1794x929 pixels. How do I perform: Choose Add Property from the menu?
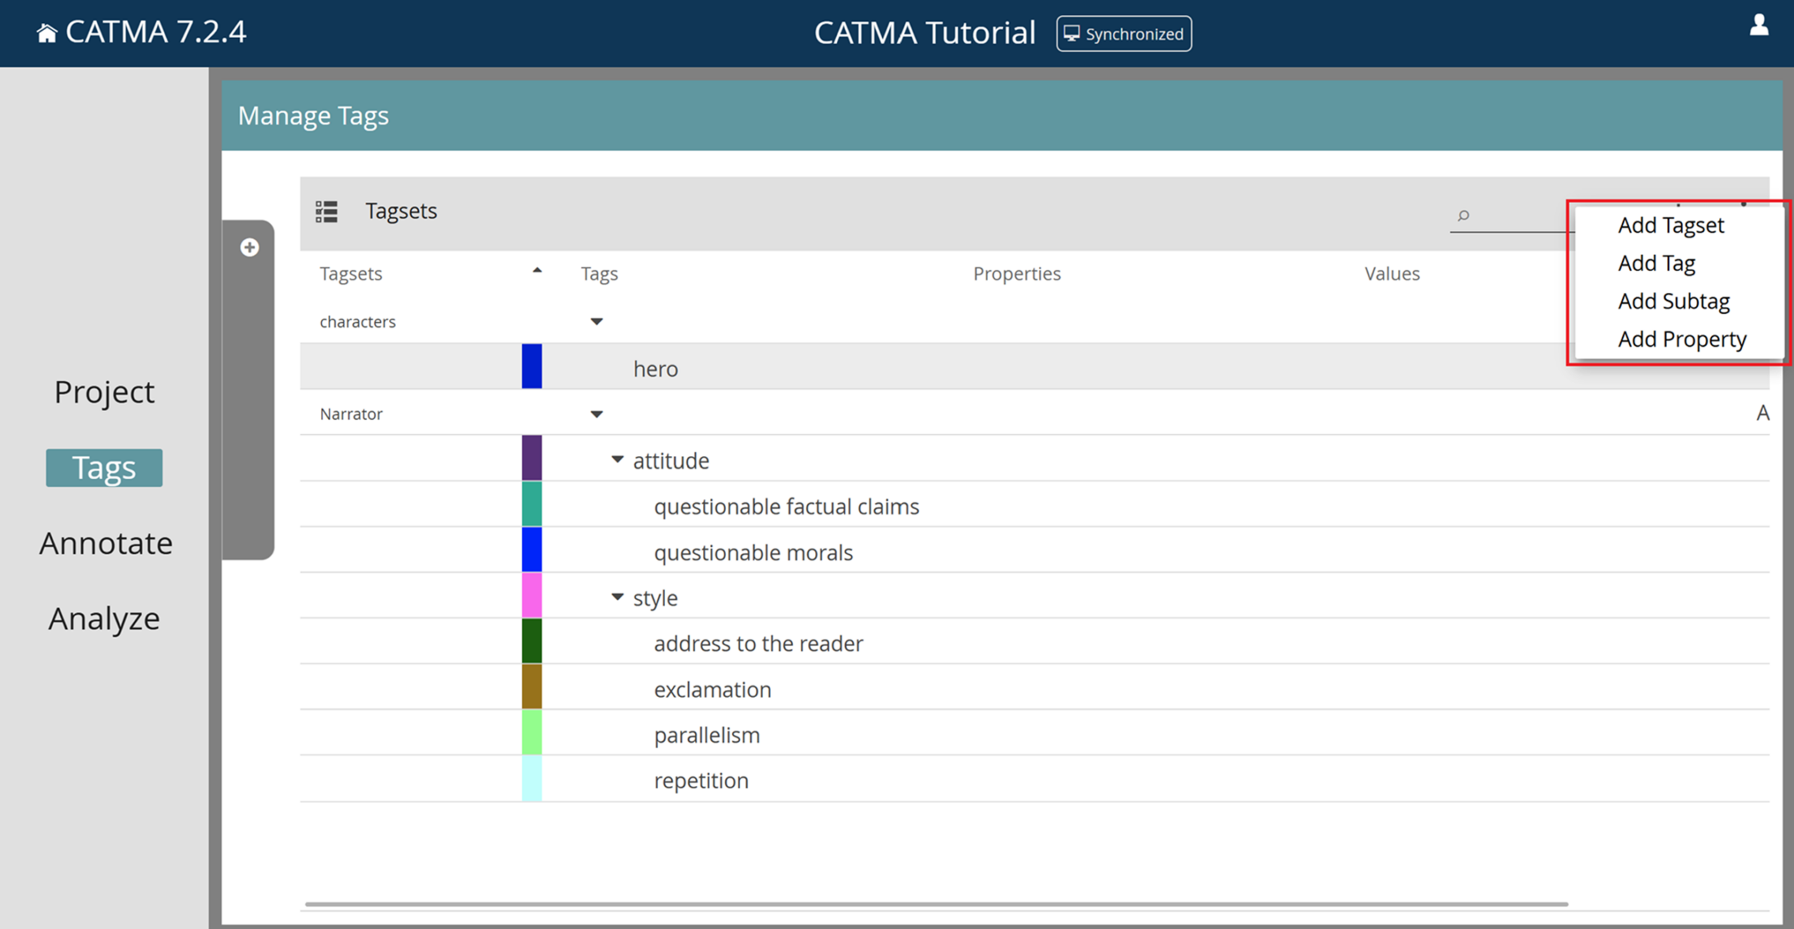[x=1682, y=338]
